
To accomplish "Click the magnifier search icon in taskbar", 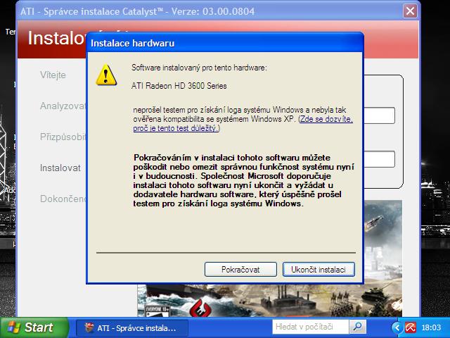I will tap(358, 327).
